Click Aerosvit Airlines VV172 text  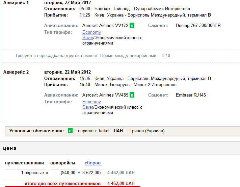(x=105, y=25)
